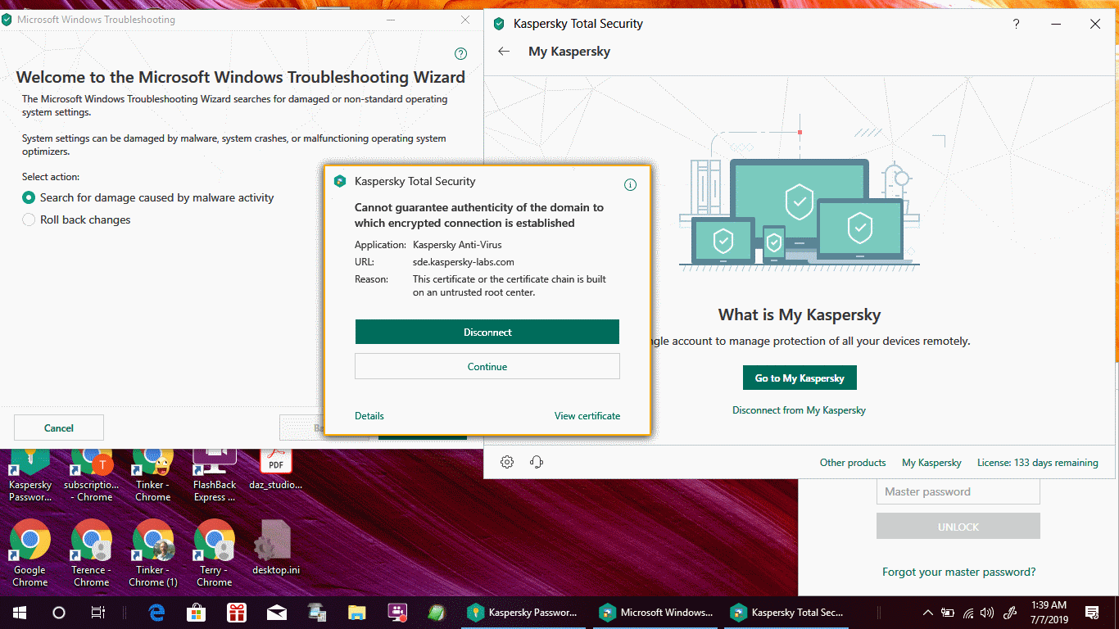This screenshot has height=629, width=1119.
Task: Click the Kaspersky Anti-Virus application name text
Action: [457, 244]
